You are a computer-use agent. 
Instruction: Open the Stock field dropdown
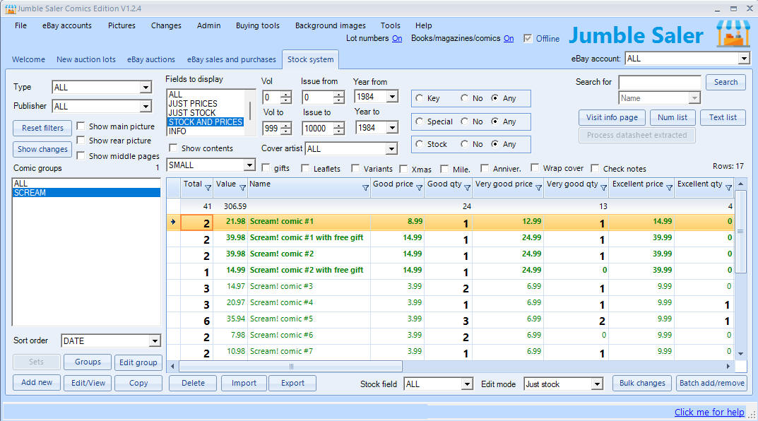click(466, 384)
